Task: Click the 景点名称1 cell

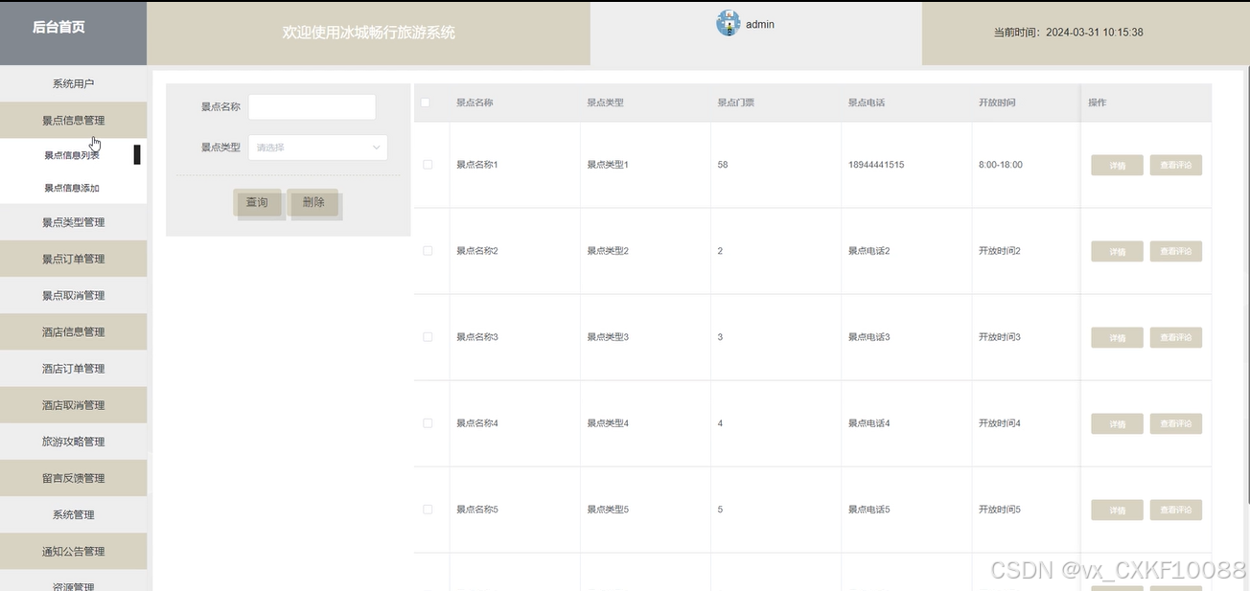Action: pyautogui.click(x=477, y=165)
